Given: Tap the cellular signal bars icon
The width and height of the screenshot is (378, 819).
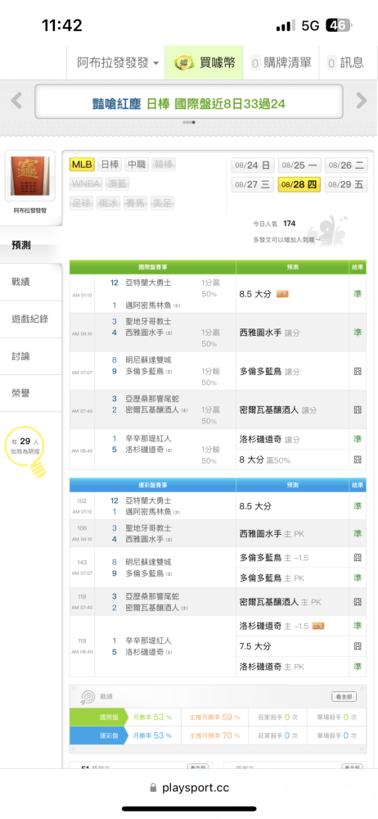Looking at the screenshot, I should point(286,25).
